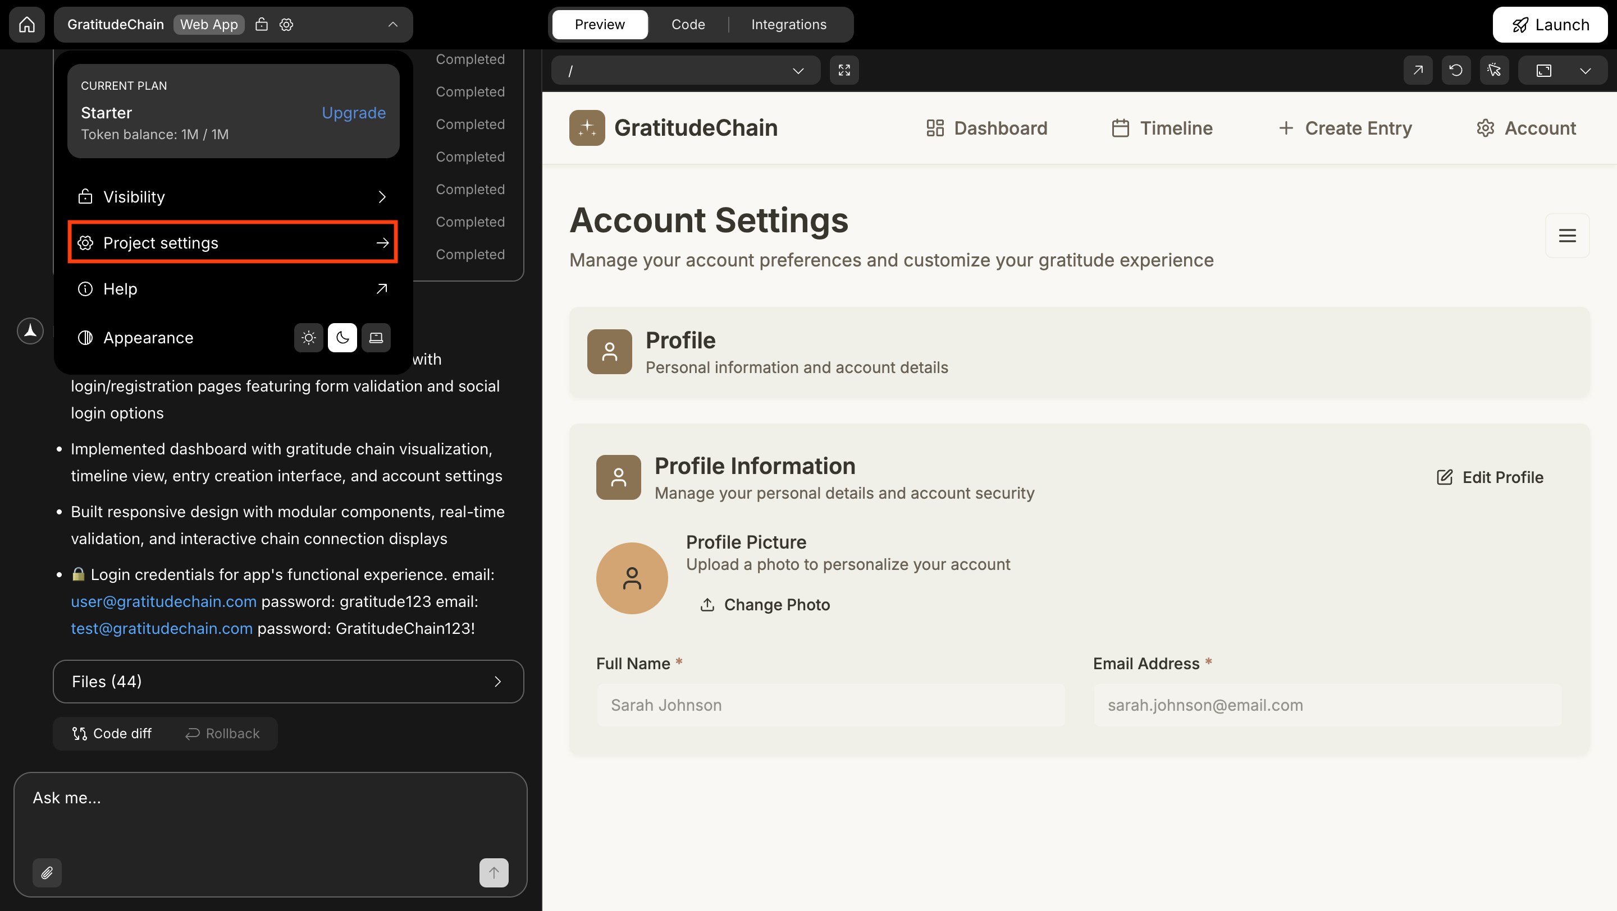Open Project settings from the menu
This screenshot has height=911, width=1617.
[x=232, y=243]
